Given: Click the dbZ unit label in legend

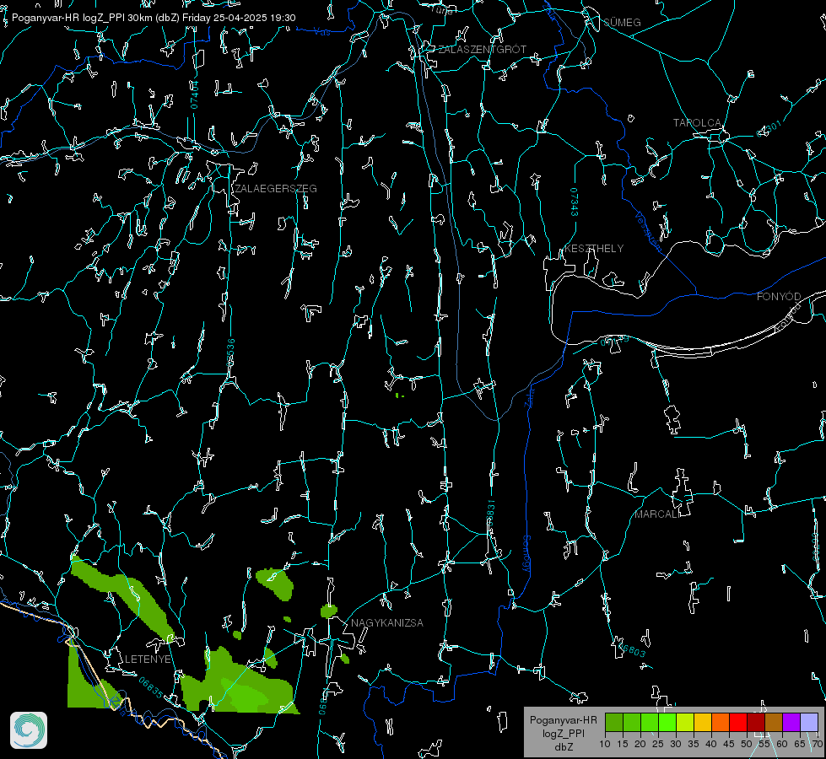Looking at the screenshot, I should [564, 747].
